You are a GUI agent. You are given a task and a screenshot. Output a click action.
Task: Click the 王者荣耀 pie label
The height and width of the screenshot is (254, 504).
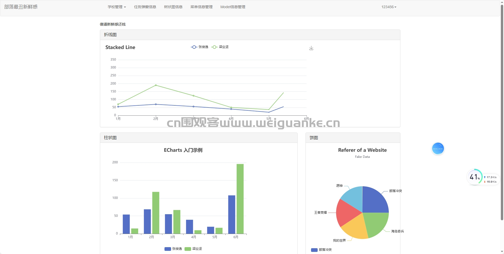(x=321, y=213)
